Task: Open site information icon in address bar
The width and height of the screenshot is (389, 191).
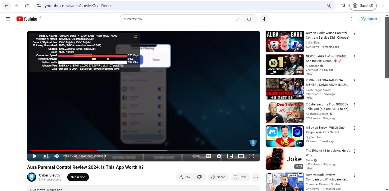Action: coord(39,6)
